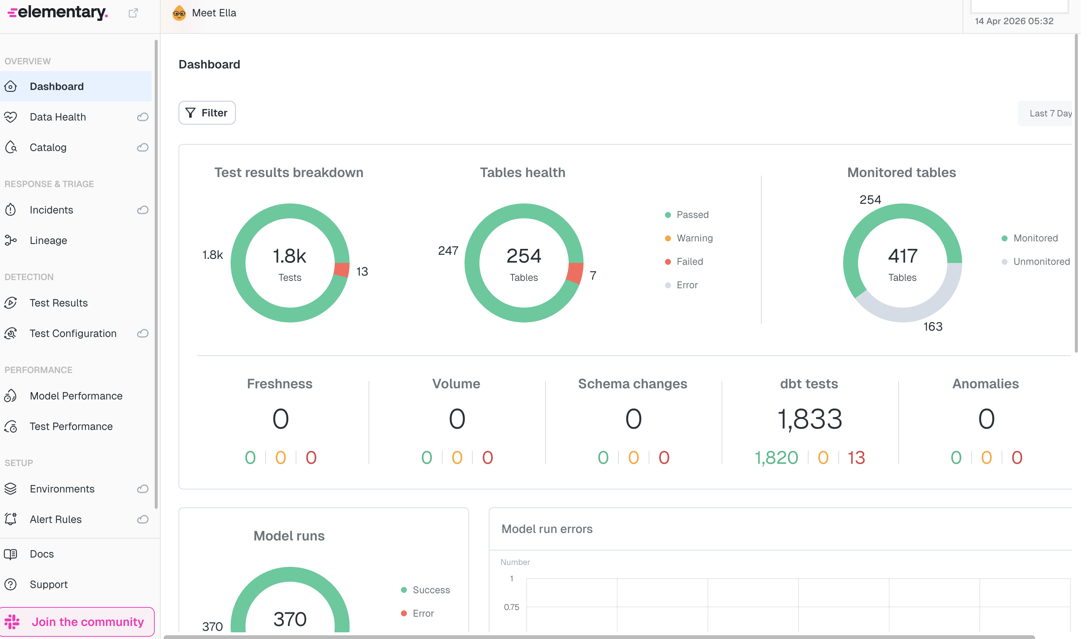Viewport: 1089px width, 639px height.
Task: Toggle Success legend in Model runs
Action: (425, 590)
